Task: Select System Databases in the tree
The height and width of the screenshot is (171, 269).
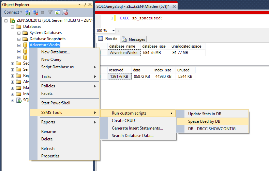Action: pyautogui.click(x=46, y=33)
